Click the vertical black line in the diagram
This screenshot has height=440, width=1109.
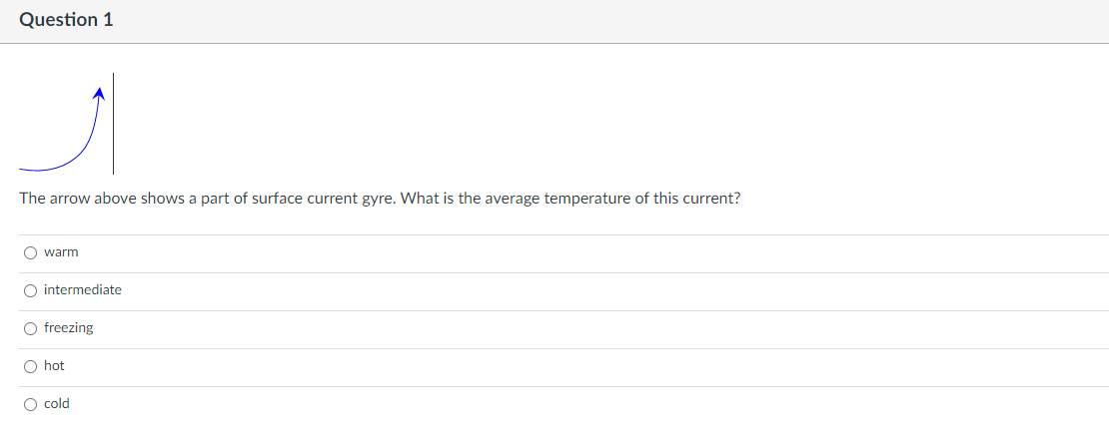[x=113, y=123]
